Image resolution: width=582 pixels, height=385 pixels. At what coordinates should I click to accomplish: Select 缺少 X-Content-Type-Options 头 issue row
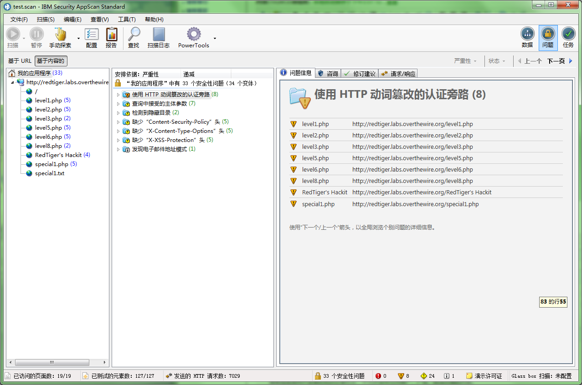pos(177,131)
